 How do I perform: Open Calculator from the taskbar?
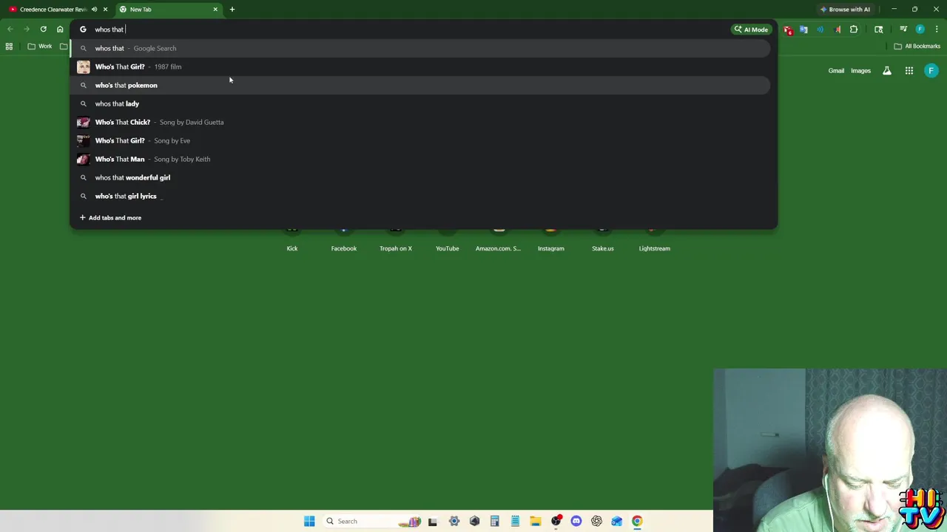[495, 521]
